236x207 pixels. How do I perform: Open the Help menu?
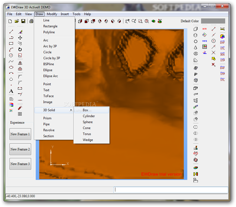(x=87, y=14)
